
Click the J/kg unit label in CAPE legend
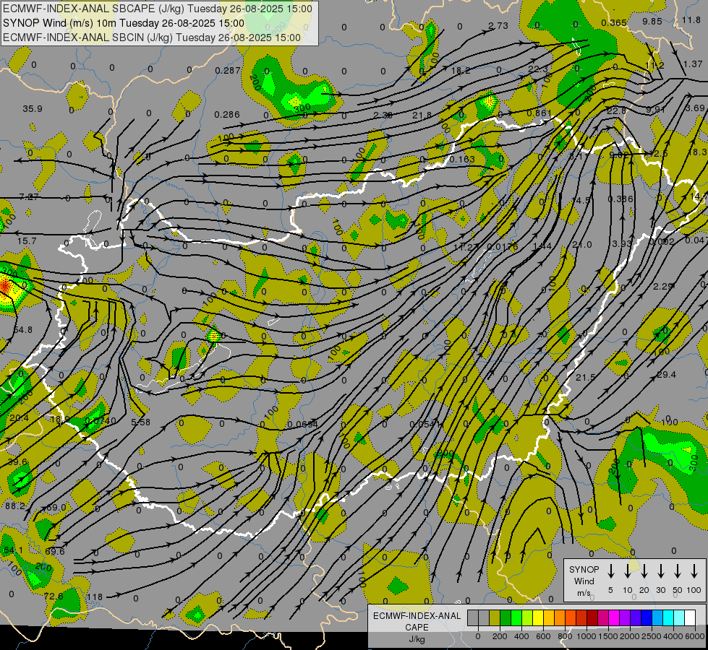point(417,639)
